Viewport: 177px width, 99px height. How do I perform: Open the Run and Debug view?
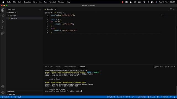coord(3,28)
